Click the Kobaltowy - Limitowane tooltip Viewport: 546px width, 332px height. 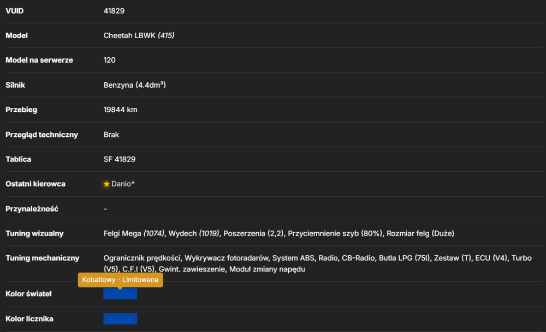pyautogui.click(x=120, y=280)
